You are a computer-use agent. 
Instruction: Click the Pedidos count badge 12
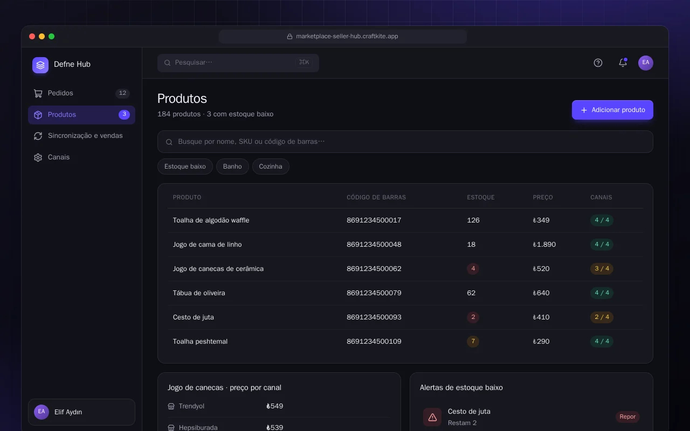122,93
